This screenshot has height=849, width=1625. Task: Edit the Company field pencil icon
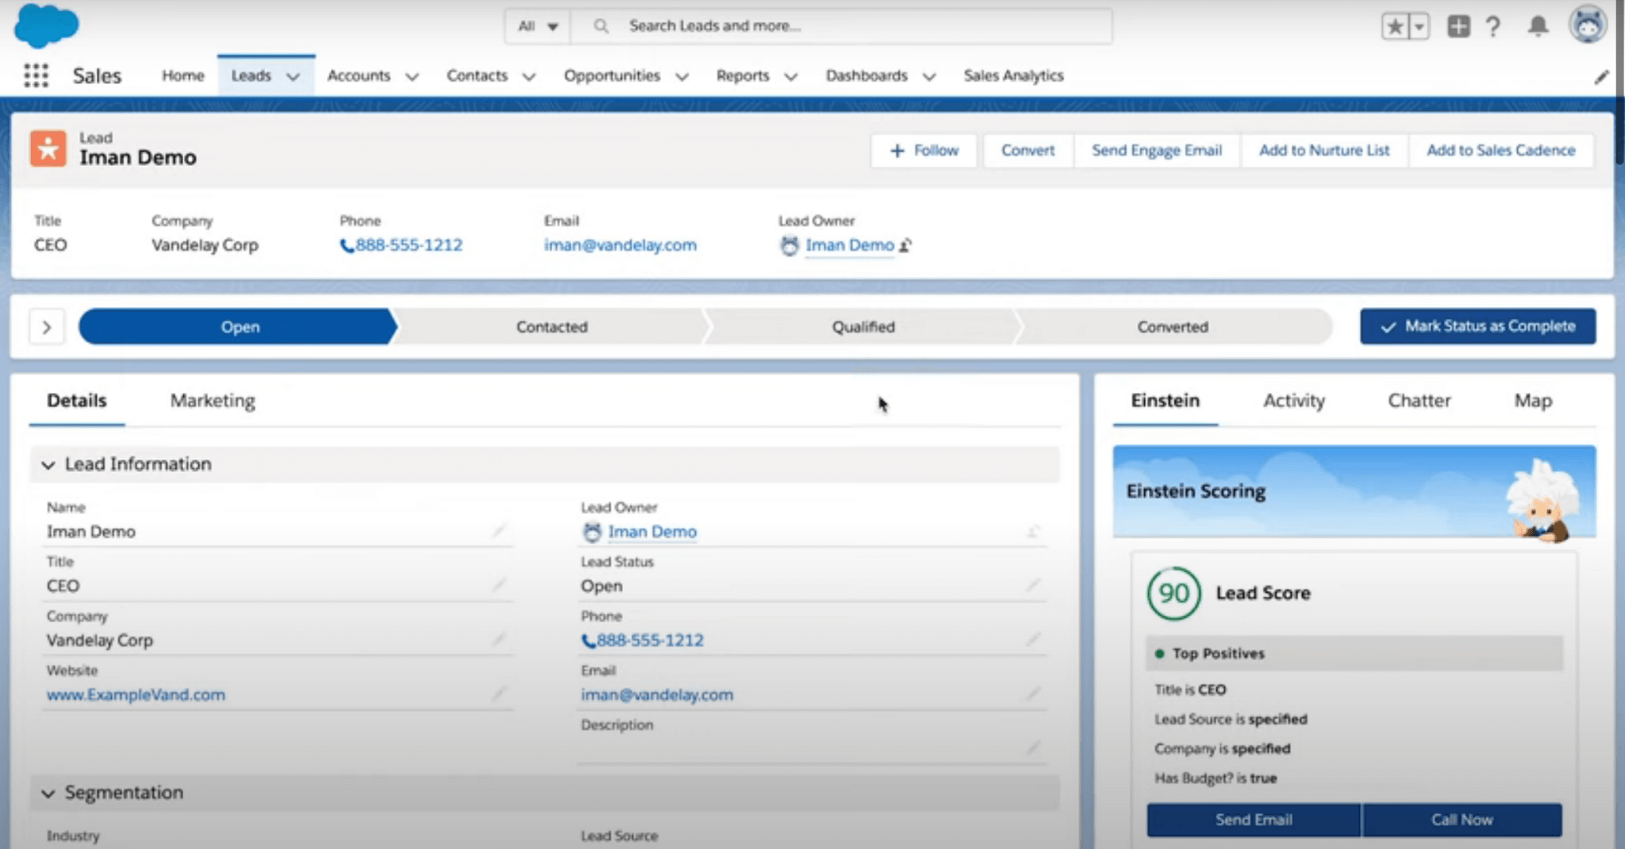click(498, 639)
